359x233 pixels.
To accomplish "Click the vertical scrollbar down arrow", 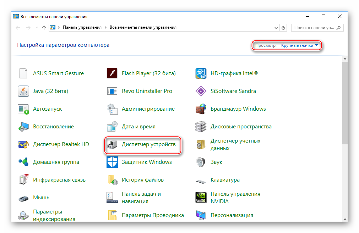I will (x=345, y=219).
